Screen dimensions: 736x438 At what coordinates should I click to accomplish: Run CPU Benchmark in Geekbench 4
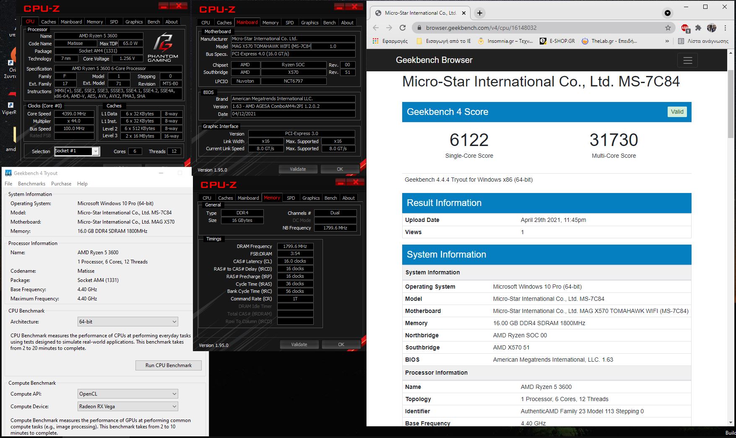coord(169,365)
